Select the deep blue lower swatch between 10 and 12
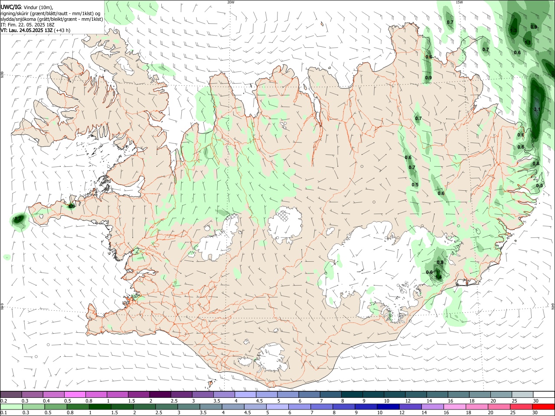 [x=388, y=406]
